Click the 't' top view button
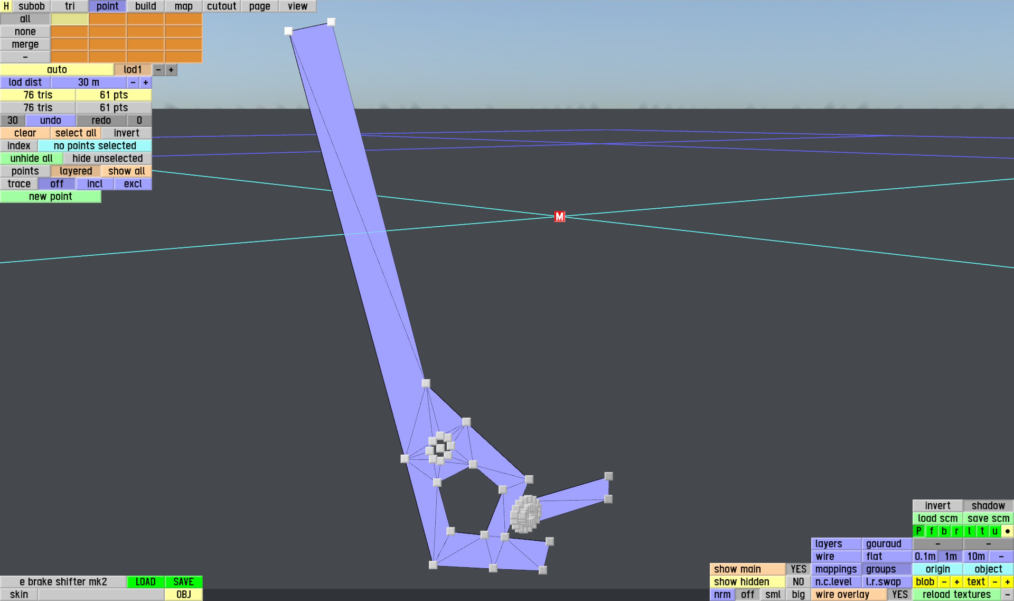1014x601 pixels. [x=982, y=531]
